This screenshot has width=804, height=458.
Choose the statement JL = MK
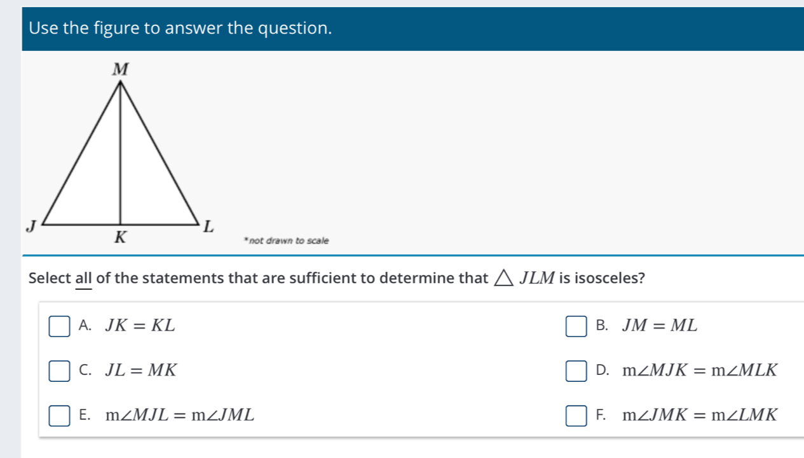pos(140,370)
